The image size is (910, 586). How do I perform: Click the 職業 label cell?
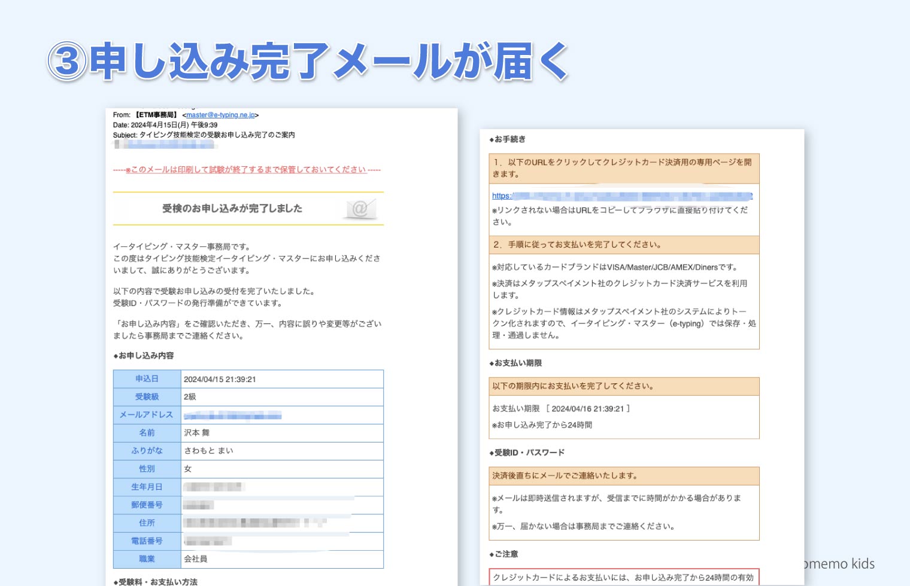point(147,559)
